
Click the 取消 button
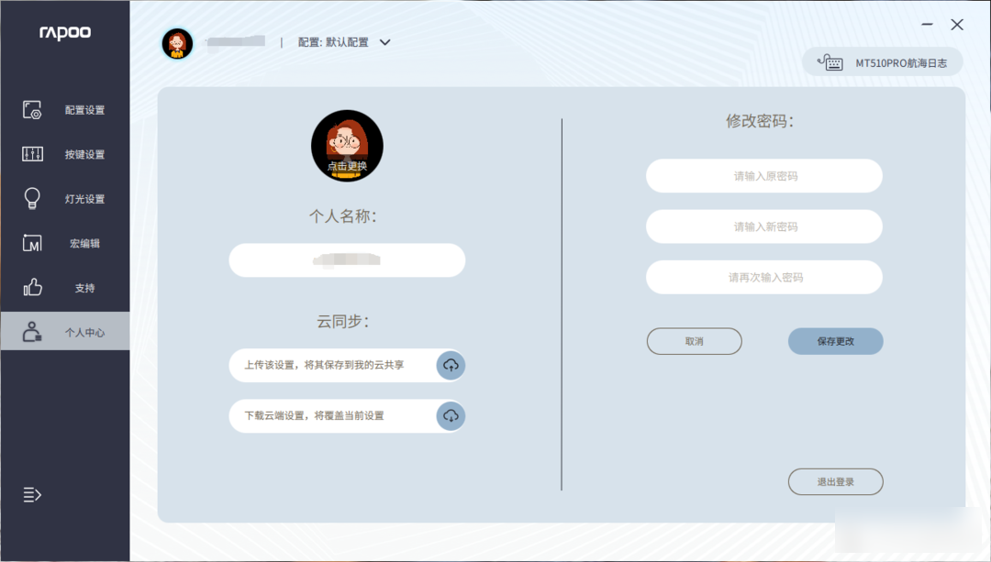(x=694, y=341)
